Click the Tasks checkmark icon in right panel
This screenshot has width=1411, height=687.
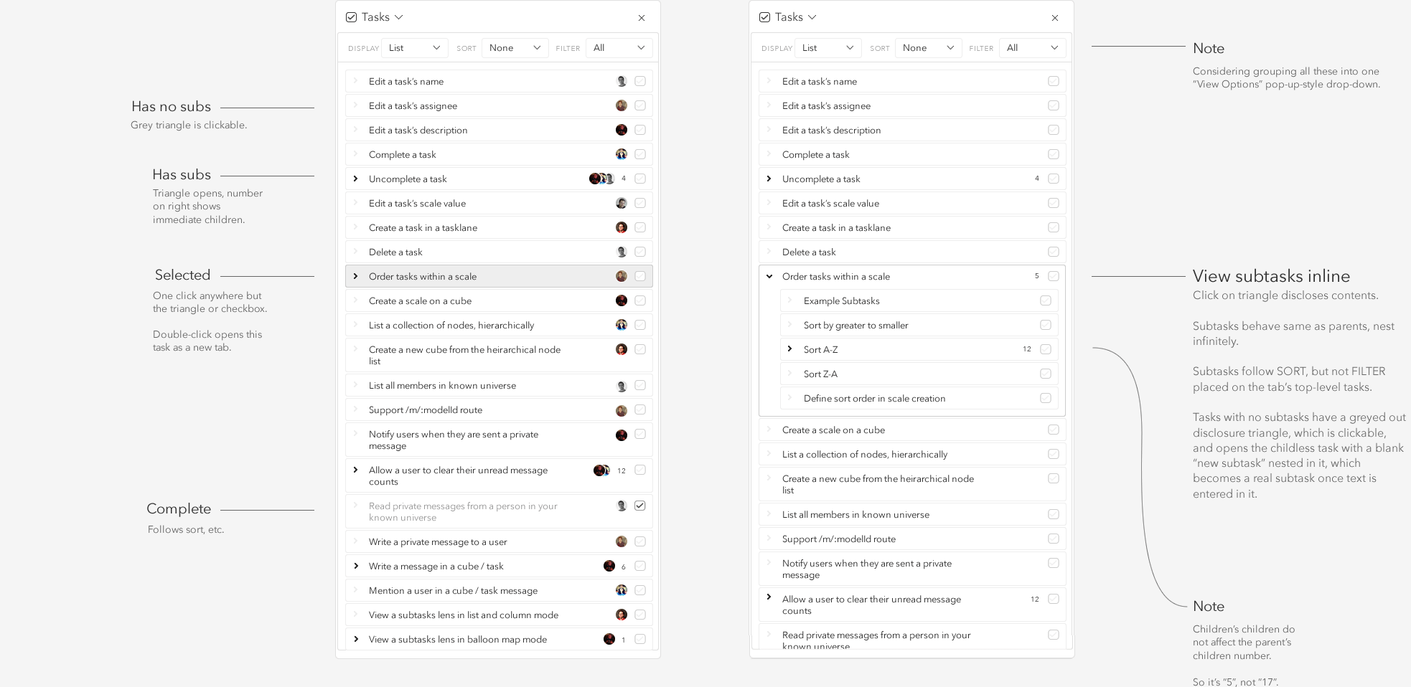click(x=765, y=17)
